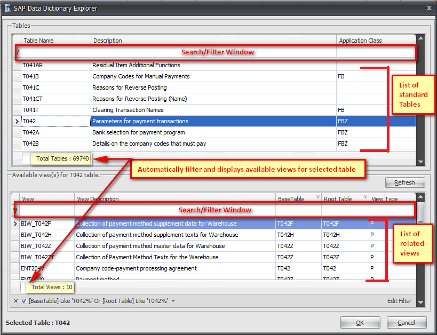Image resolution: width=437 pixels, height=335 pixels.
Task: Click the SAP icon in the title bar
Action: pos(7,8)
